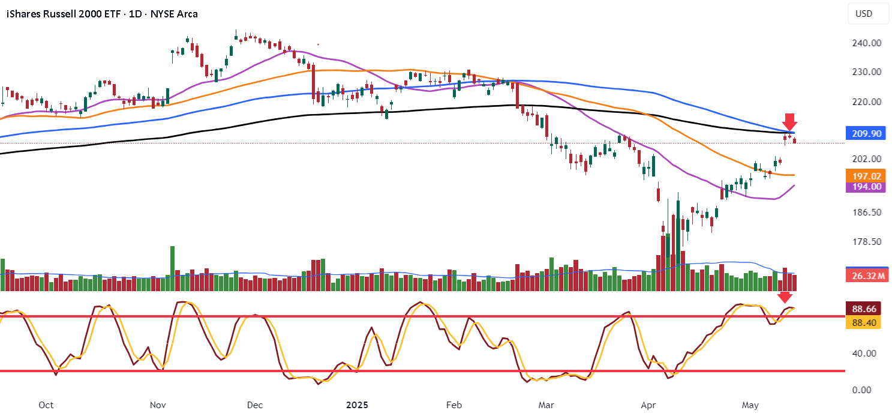
Task: Click the May label on the time axis
Action: coord(751,405)
